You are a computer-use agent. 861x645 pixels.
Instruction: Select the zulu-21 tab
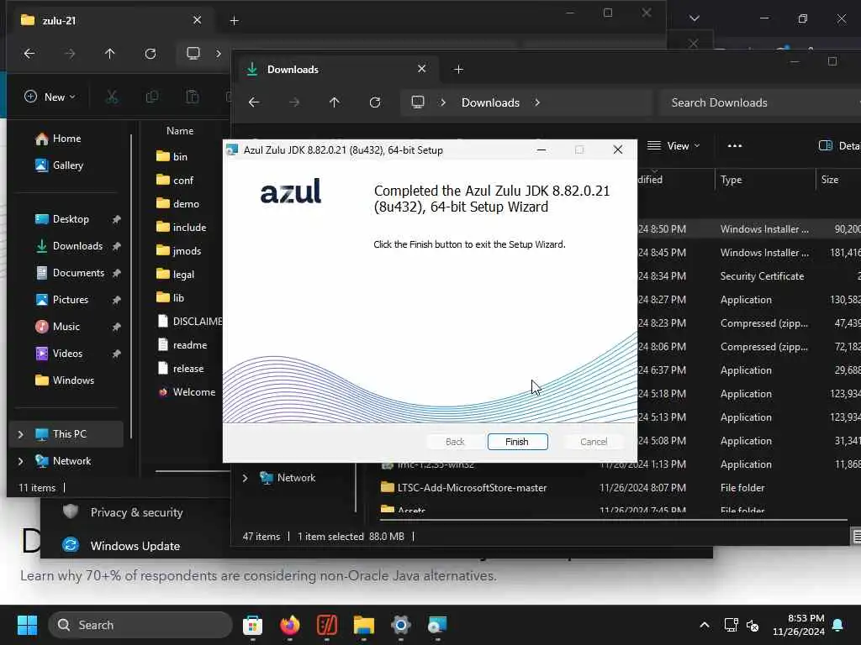113,21
